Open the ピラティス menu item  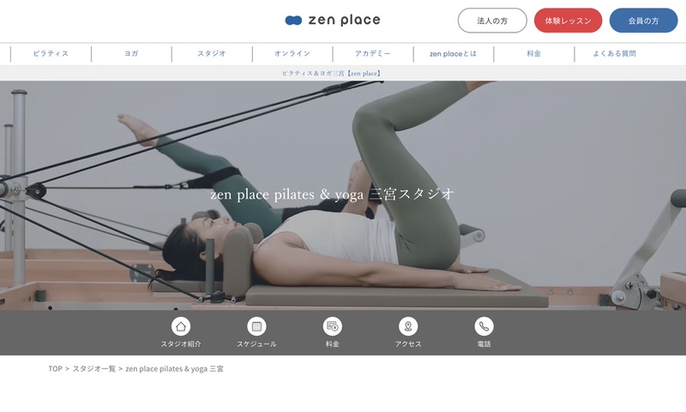[51, 53]
